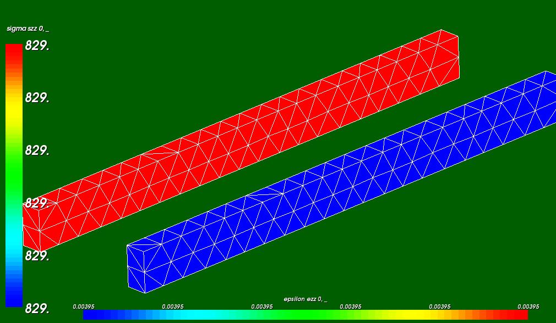Click the "sigma szz 0, _" legend title
556x323 pixels.
click(x=28, y=29)
